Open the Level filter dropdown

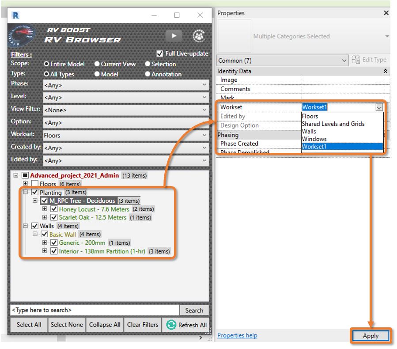click(x=126, y=97)
